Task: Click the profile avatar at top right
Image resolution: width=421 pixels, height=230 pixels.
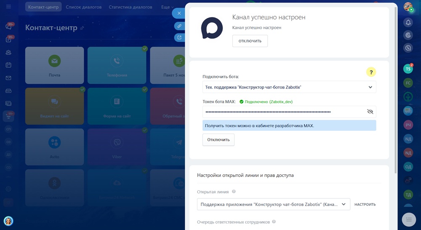Action: coord(408,7)
